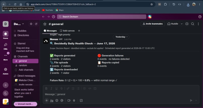203x108 pixels.
Task: Toggle the moon pause notifications button
Action: pos(6,93)
